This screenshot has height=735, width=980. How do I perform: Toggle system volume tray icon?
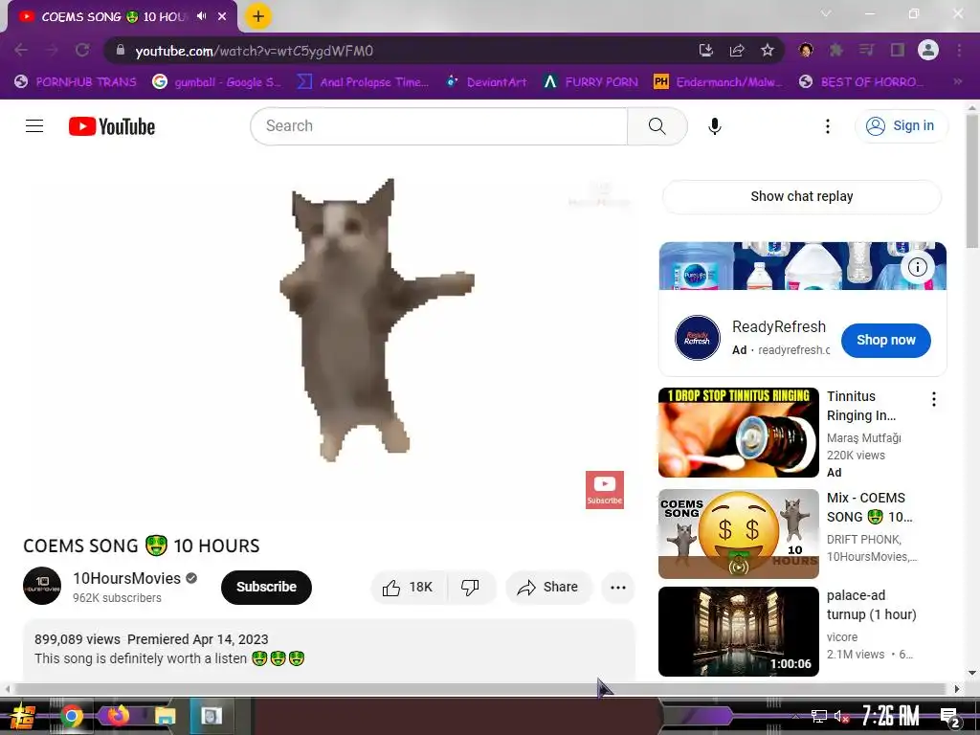point(841,717)
